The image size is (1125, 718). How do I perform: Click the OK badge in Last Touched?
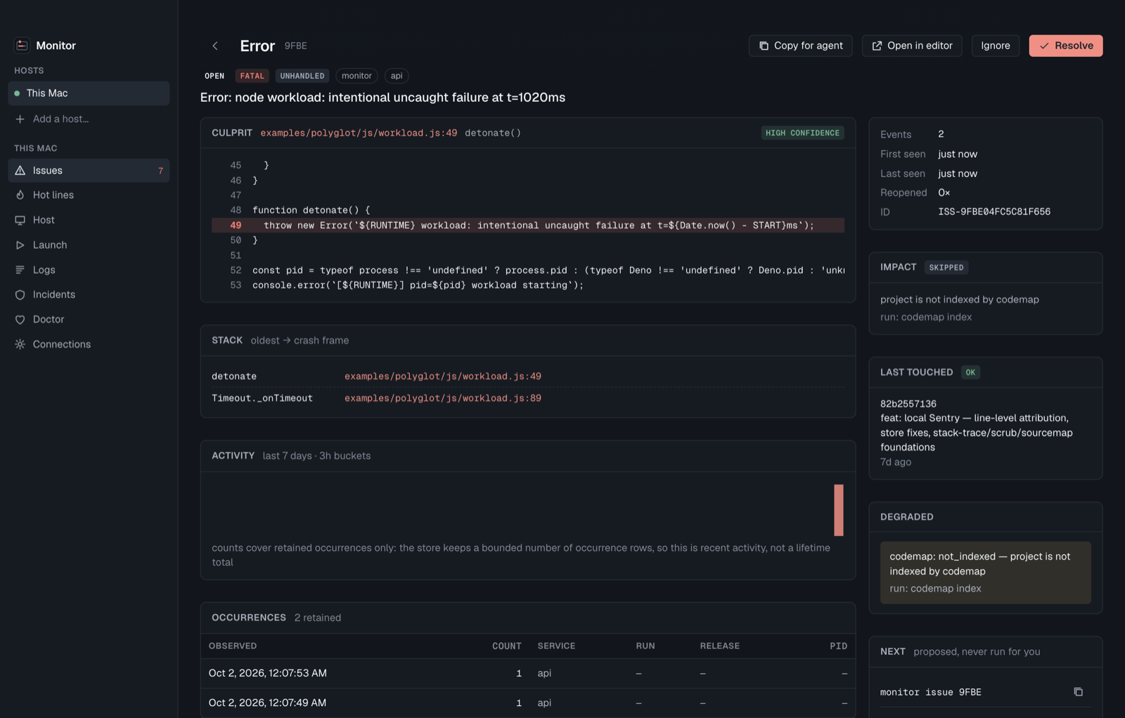[x=970, y=372]
